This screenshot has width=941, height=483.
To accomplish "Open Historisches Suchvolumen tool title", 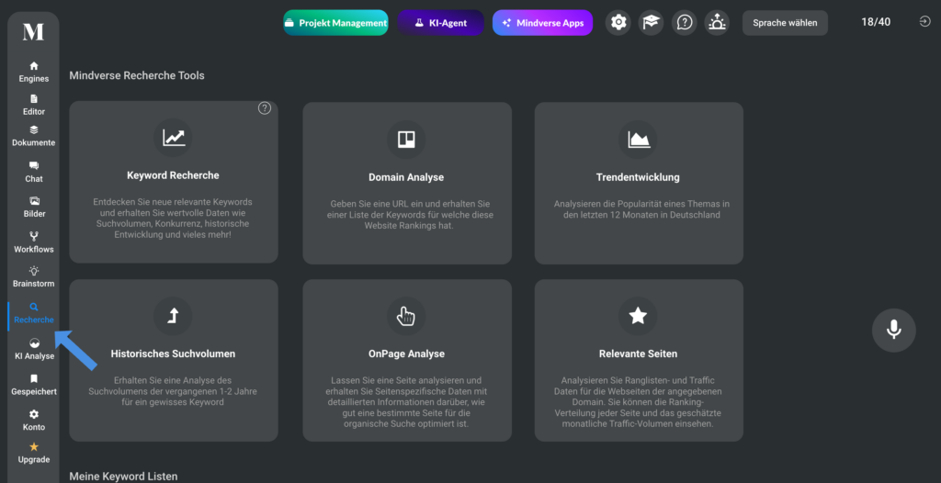I will pos(173,354).
